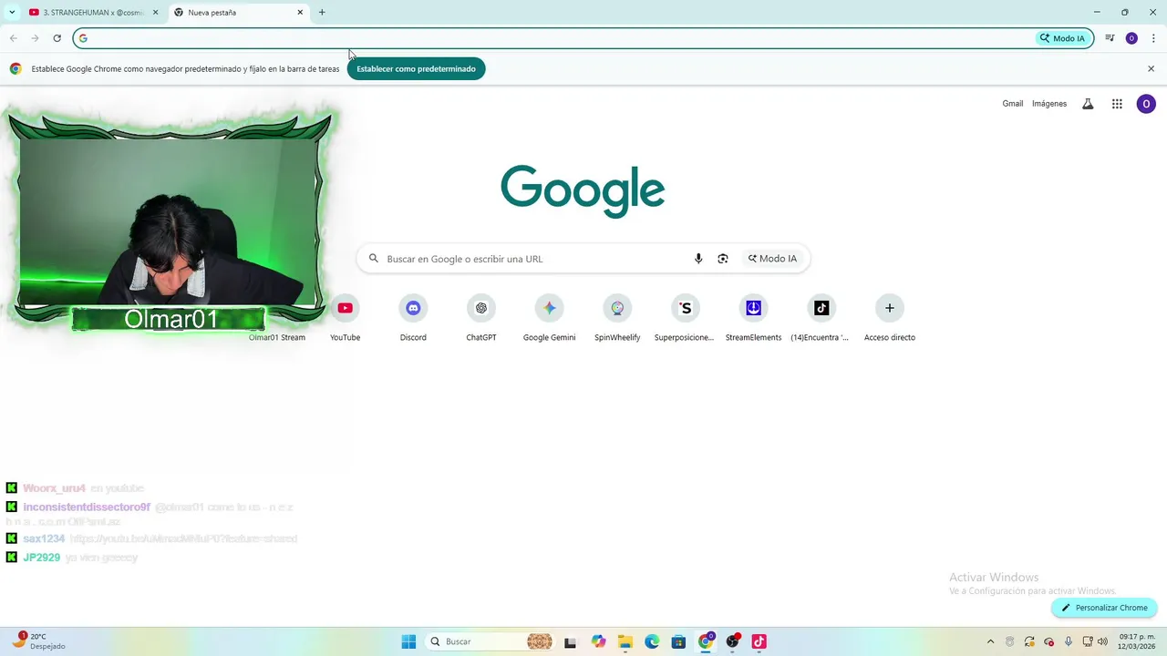1167x656 pixels.
Task: Open the ChatGPT shortcut tile
Action: [x=481, y=318]
